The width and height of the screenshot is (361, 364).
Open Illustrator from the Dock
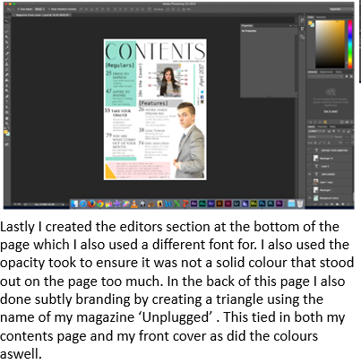(219, 204)
